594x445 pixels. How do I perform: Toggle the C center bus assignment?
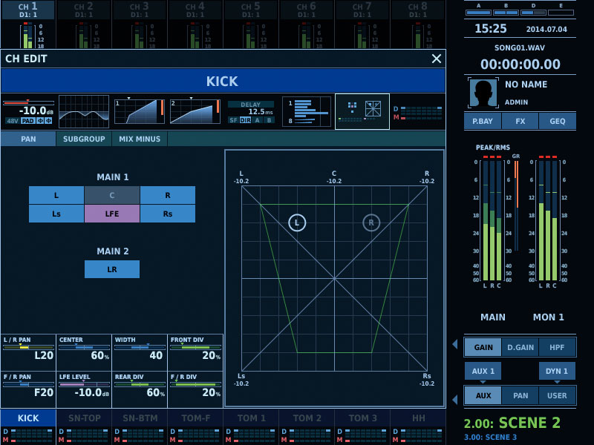pos(111,195)
